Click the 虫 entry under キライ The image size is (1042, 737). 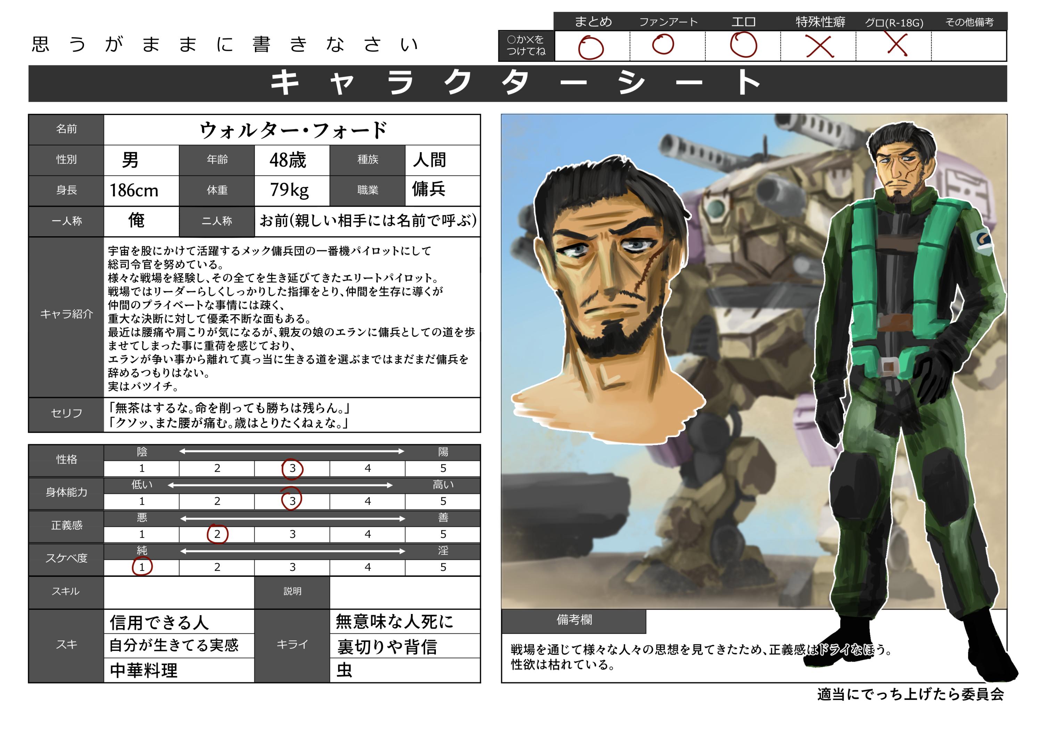point(344,670)
